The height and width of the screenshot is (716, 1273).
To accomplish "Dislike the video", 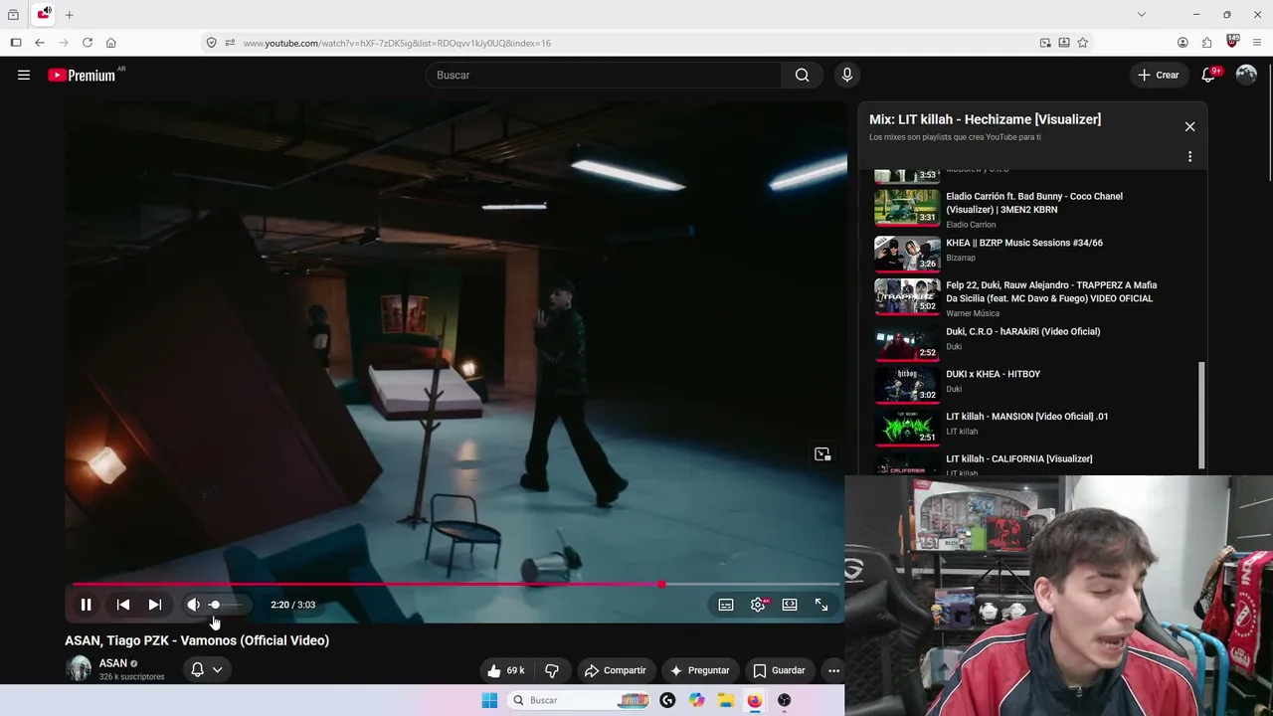I will [552, 670].
